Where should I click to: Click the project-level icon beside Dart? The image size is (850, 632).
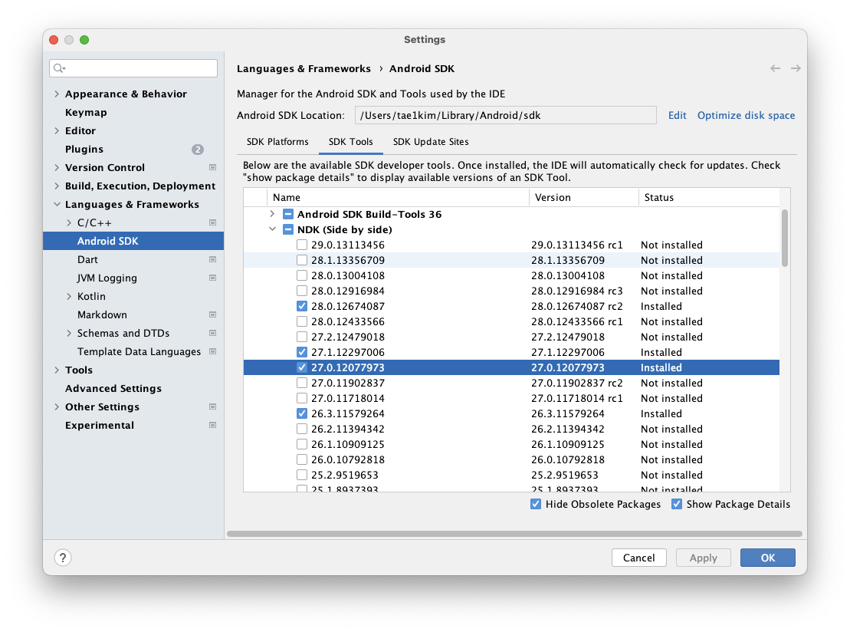pos(212,260)
